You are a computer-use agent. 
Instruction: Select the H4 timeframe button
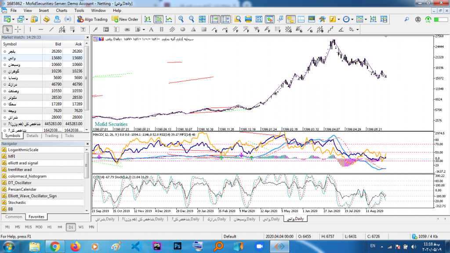click(x=59, y=227)
